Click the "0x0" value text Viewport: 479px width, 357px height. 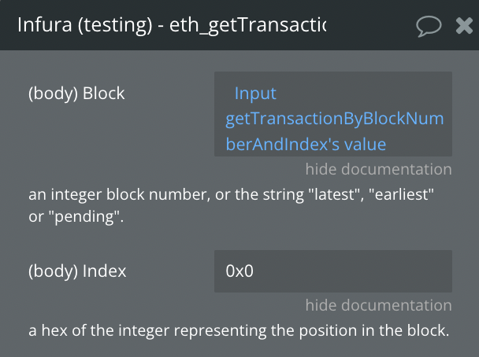click(x=239, y=271)
